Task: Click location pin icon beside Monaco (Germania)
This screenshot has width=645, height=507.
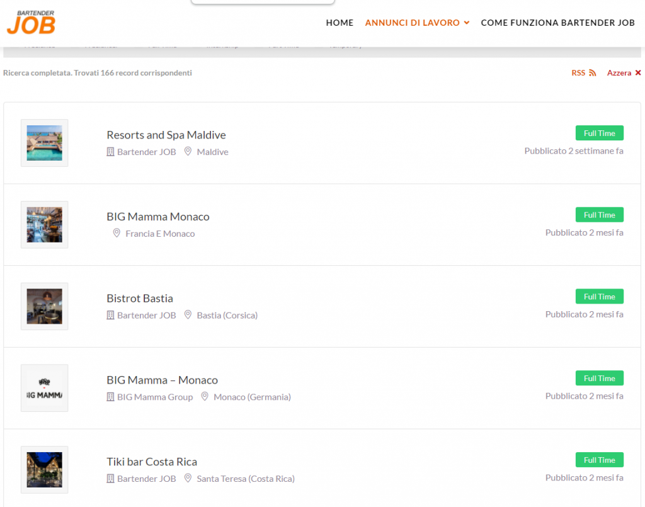Action: 205,397
